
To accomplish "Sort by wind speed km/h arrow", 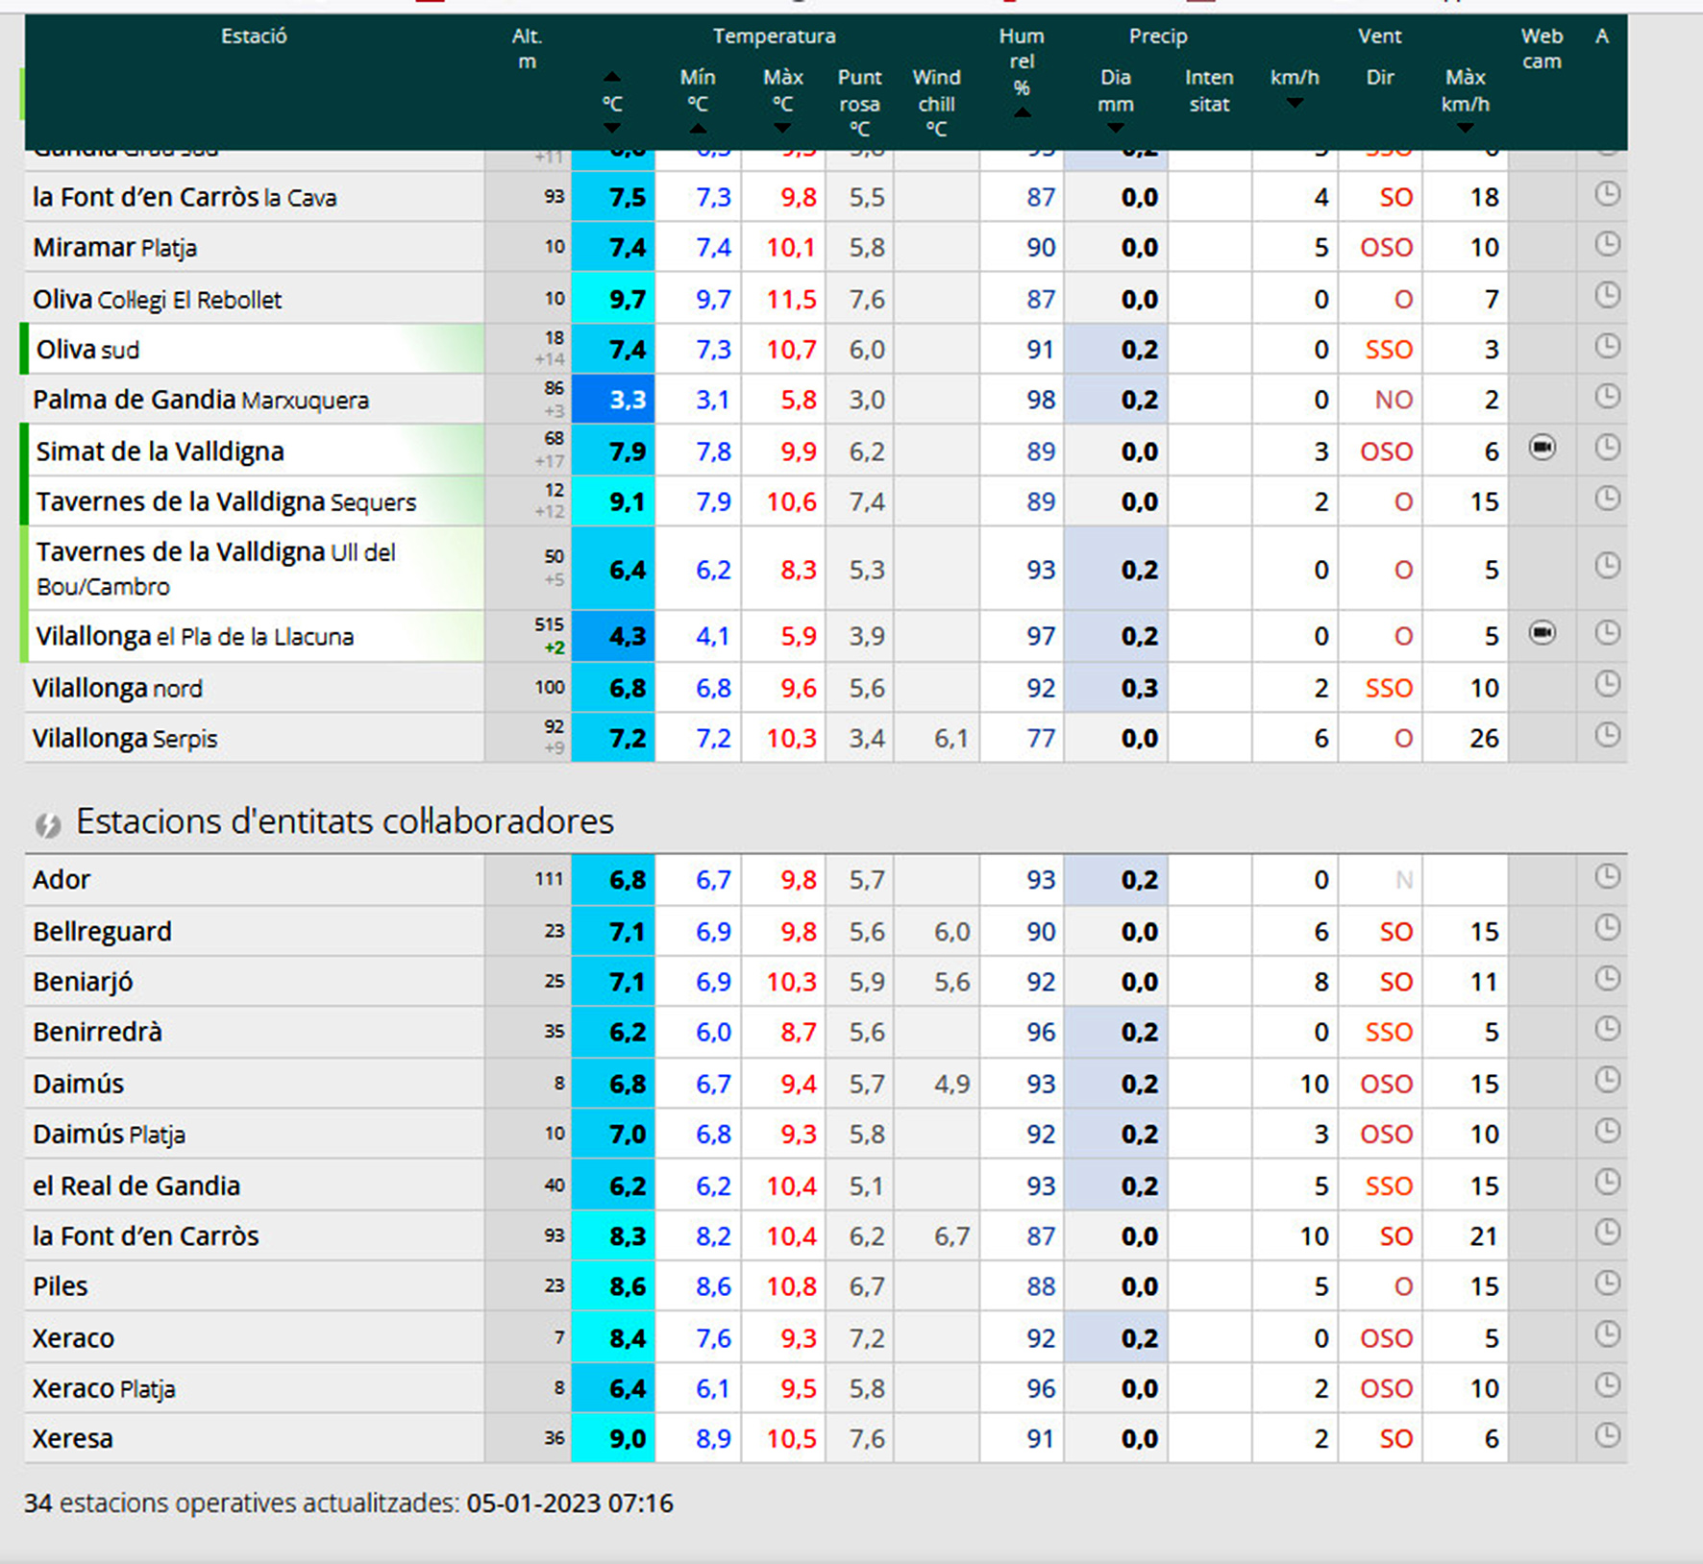I will click(1295, 103).
